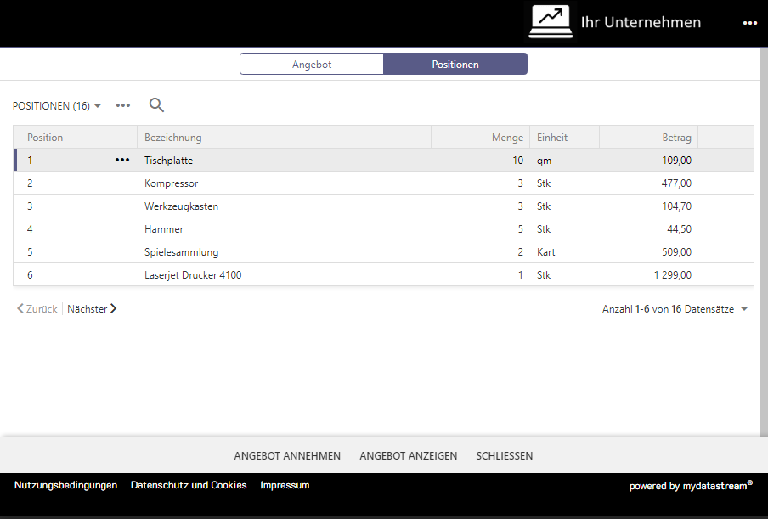Image resolution: width=768 pixels, height=519 pixels.
Task: Click the powered by mydatastream link
Action: pos(691,486)
